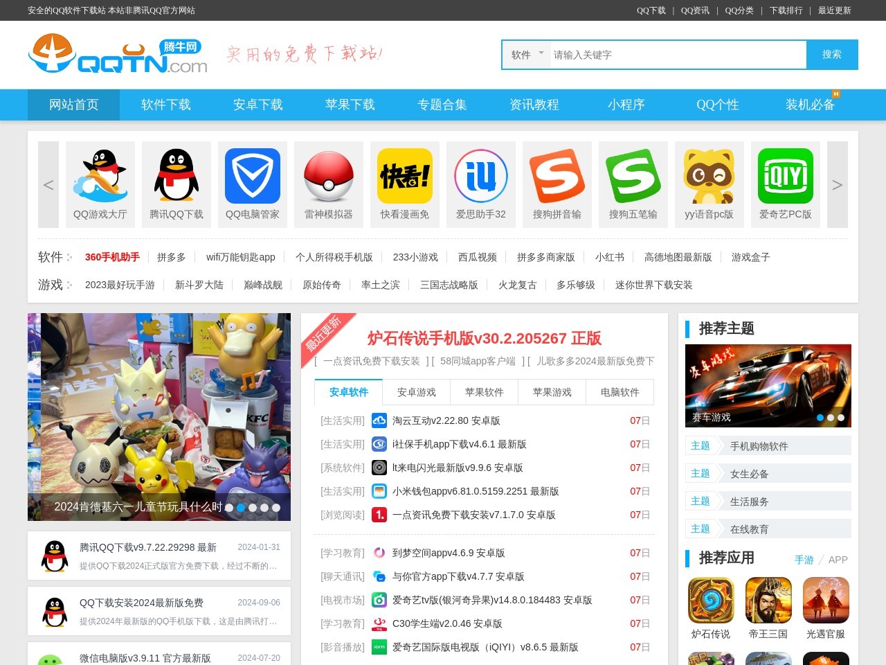The image size is (886, 665).
Task: Switch to the 安卓游戏 tab
Action: (x=417, y=392)
